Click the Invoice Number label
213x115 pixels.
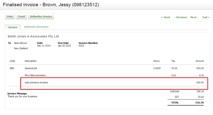(88, 43)
